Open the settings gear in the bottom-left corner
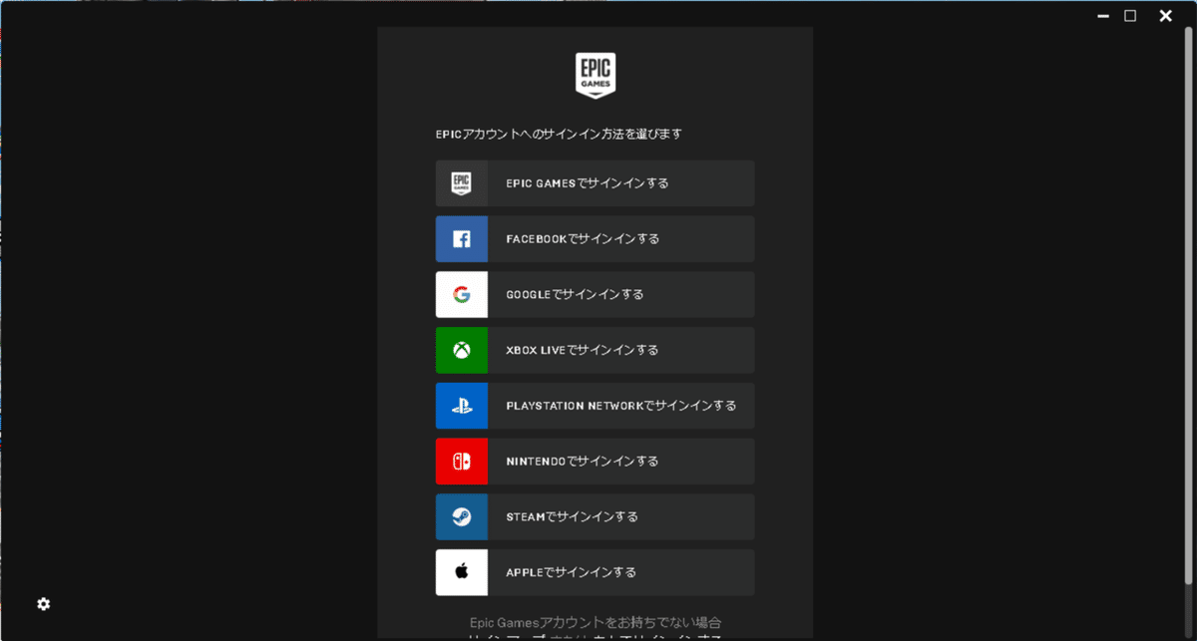Viewport: 1197px width, 641px height. [x=42, y=604]
